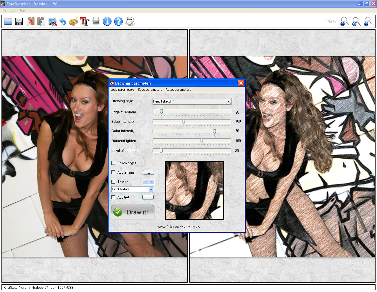Click the green checkmark on Draw it!

coord(118,212)
